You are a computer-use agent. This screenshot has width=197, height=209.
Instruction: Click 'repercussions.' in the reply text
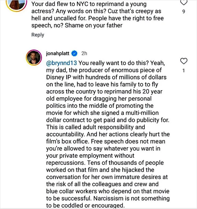point(66,163)
